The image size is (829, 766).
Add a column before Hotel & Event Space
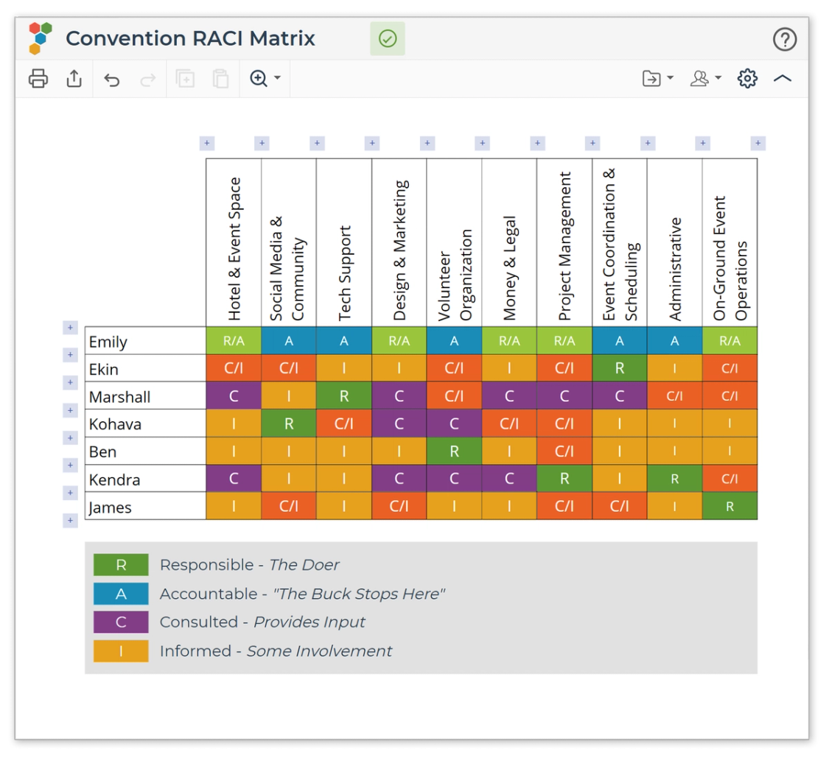(207, 143)
